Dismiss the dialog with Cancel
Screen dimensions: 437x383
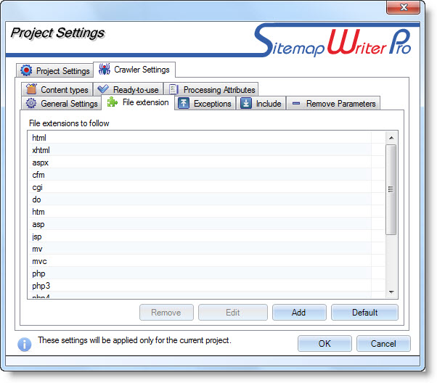383,343
